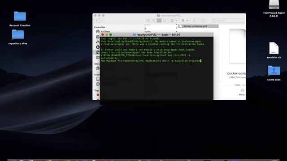Open the Users alias folder on desktop
287x161 pixels.
point(274,71)
